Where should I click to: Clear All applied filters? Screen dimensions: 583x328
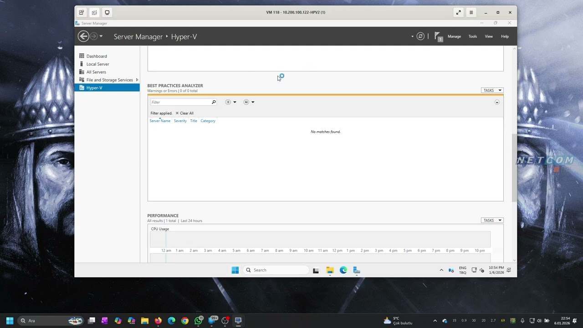coord(184,113)
